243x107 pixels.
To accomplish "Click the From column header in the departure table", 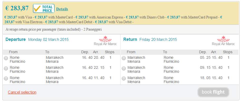I will [x=13, y=52].
